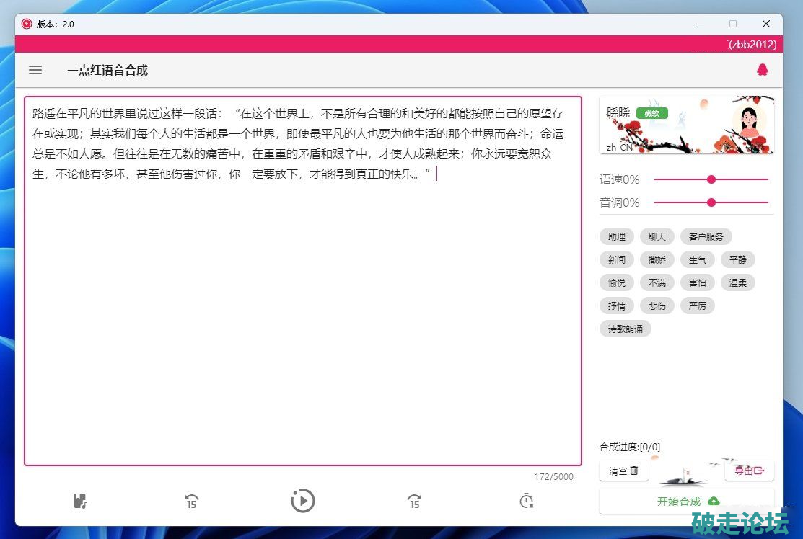803x539 pixels.
Task: Open the hamburger navigation menu
Action: point(35,70)
